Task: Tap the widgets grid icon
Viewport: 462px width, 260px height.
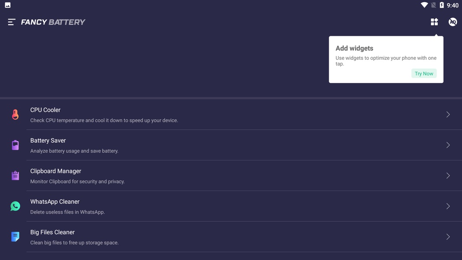Action: [434, 22]
